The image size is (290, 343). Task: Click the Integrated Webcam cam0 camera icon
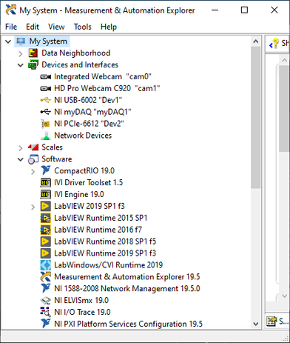46,77
